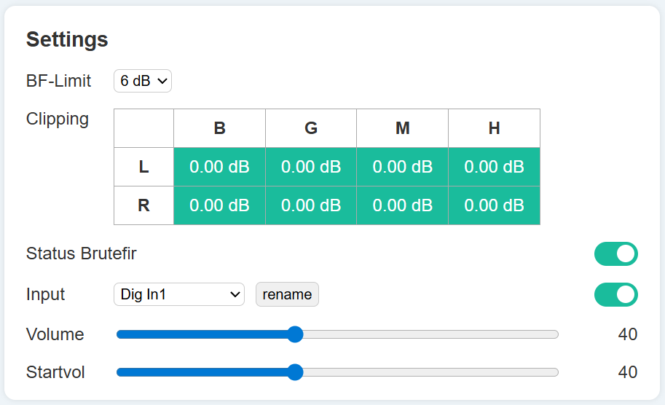The width and height of the screenshot is (665, 405).
Task: Expand the Dig In1 input selector
Action: 178,294
